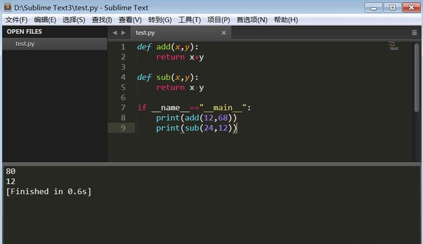Click line number 7 in gutter

click(x=123, y=107)
